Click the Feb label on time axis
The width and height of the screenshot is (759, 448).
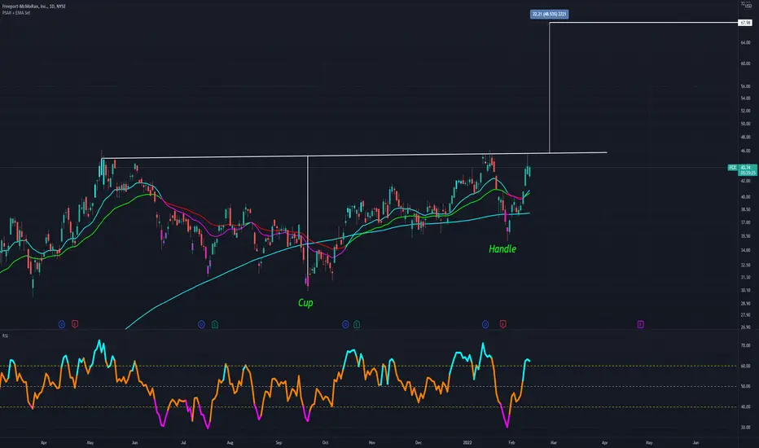511,442
